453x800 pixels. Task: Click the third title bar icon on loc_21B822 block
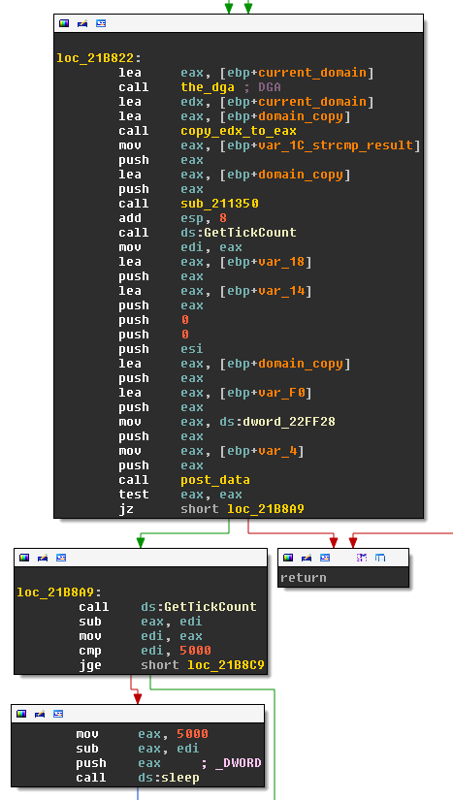[101, 23]
